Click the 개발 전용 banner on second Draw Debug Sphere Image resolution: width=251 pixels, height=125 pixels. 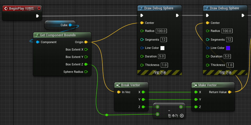(x=225, y=73)
